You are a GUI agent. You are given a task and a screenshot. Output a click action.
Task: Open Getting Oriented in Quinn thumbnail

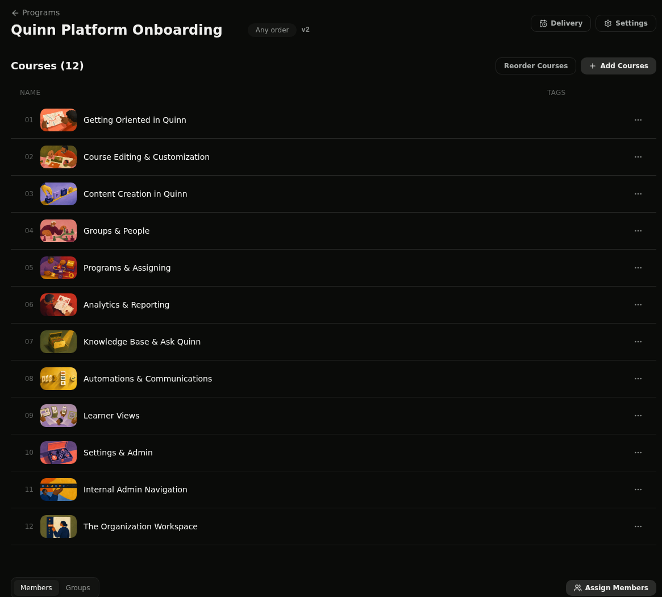tap(59, 120)
